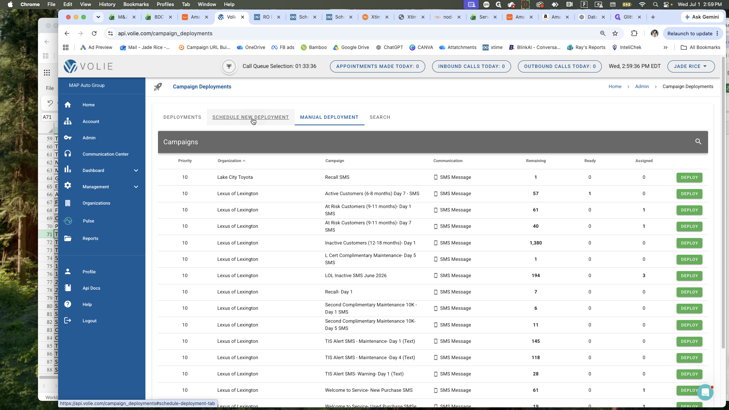Open Chrome three-dot menu on Relaunch button
Viewport: 729px width, 410px height.
717,33
